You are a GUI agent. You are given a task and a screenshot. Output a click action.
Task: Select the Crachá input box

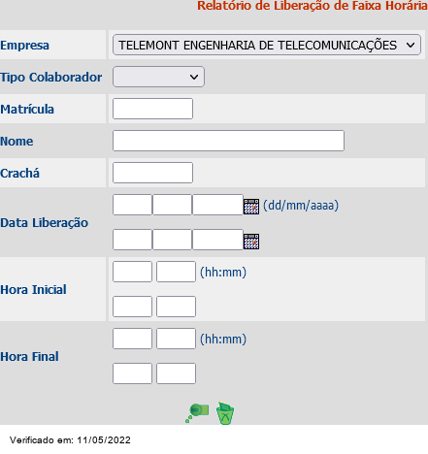point(152,173)
